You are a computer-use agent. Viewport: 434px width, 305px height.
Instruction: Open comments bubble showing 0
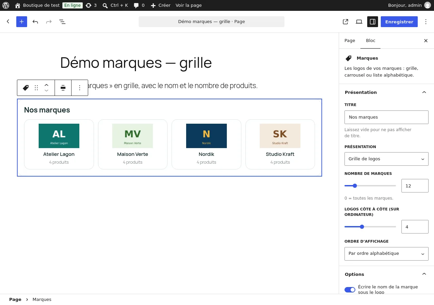(x=139, y=5)
